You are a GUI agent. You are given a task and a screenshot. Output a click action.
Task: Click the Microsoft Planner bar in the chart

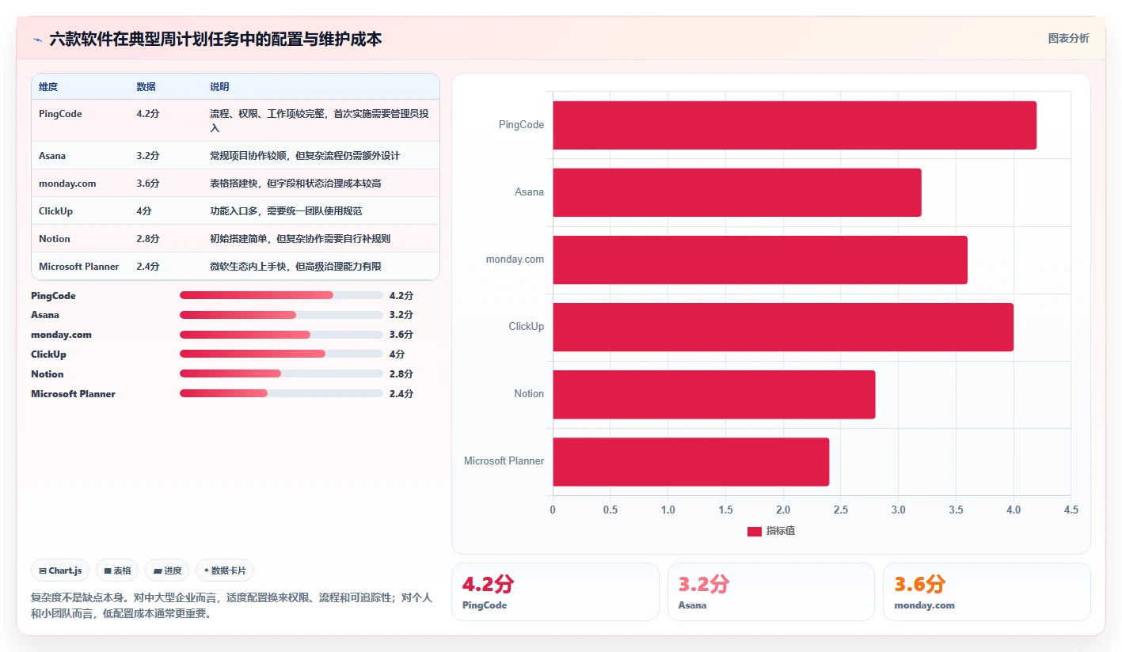691,461
